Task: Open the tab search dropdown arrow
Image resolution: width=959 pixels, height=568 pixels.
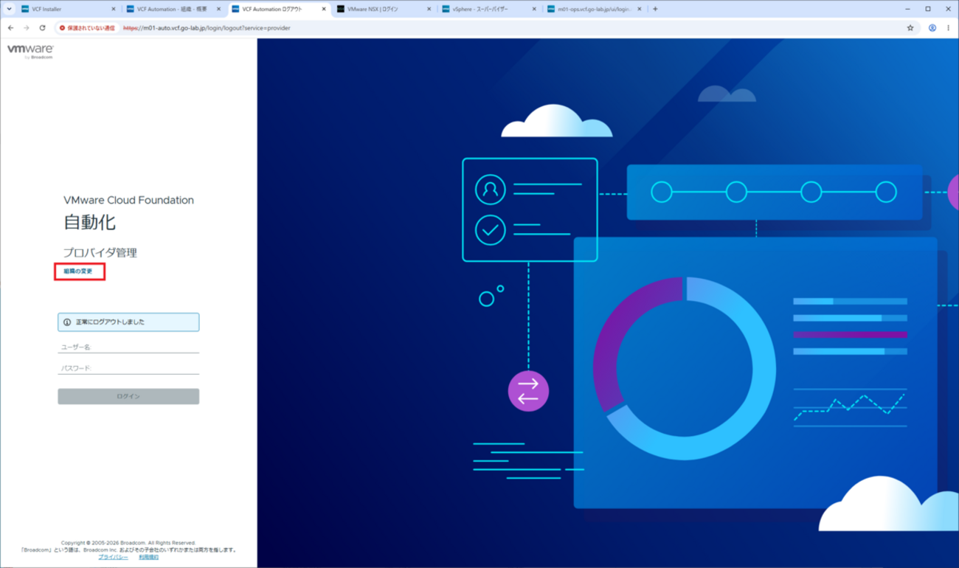Action: coord(9,10)
